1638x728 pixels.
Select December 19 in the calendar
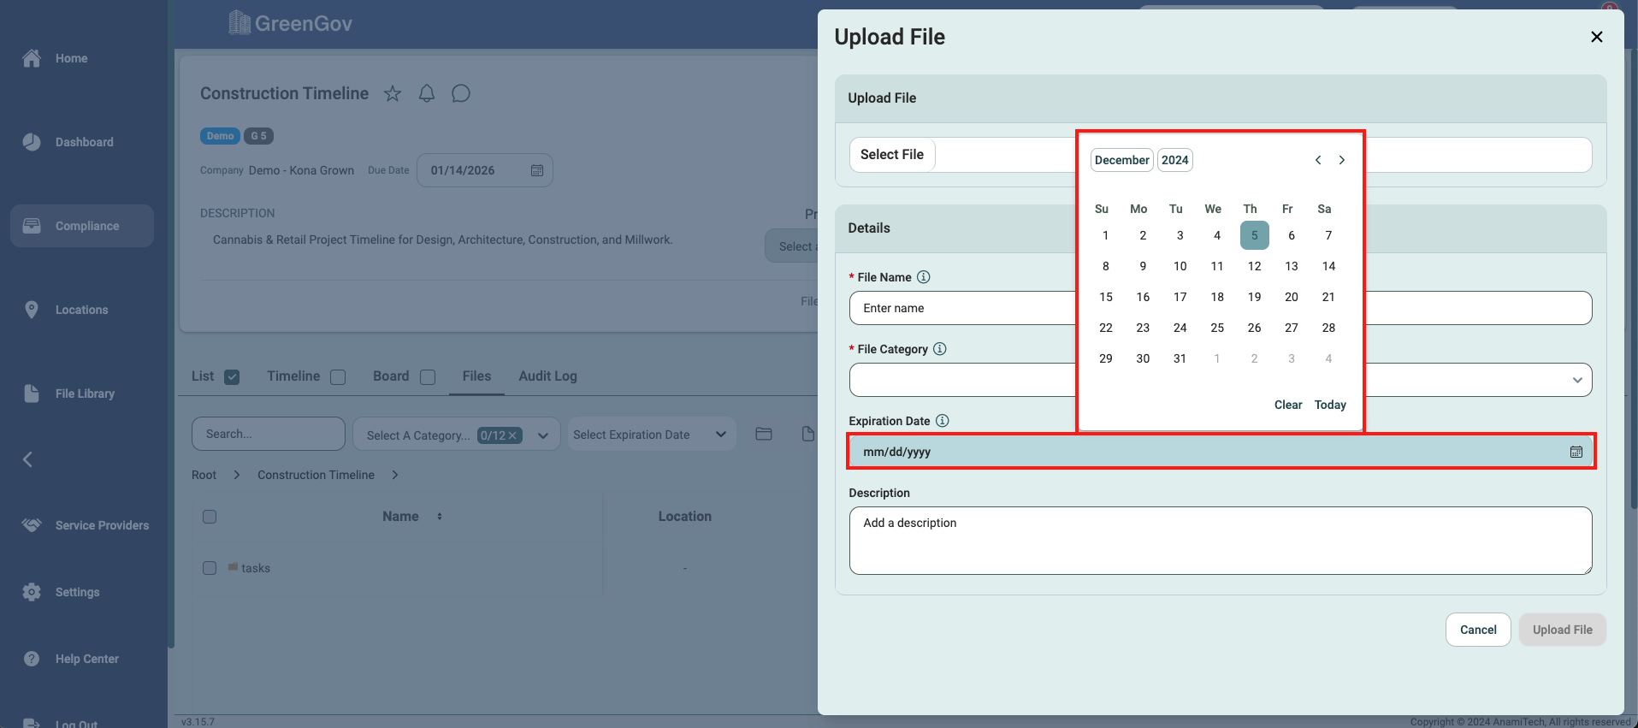1254,297
